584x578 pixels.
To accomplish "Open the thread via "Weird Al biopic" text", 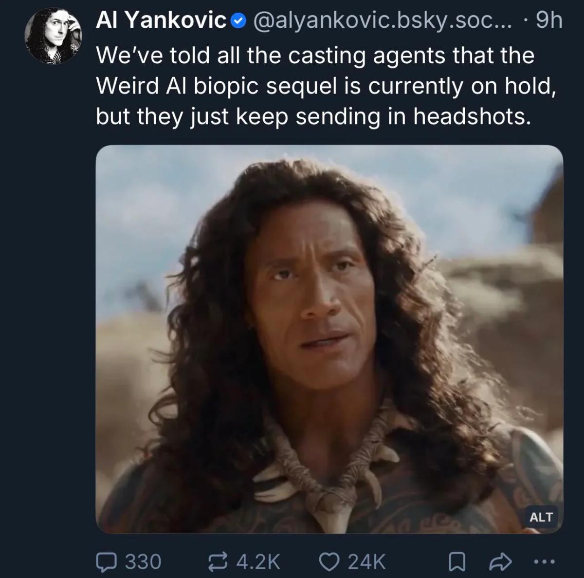I will click(x=195, y=86).
